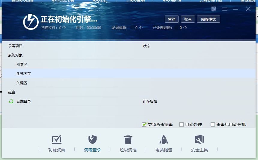Click the 用时 00:00:00 timer

pyautogui.click(x=88, y=28)
